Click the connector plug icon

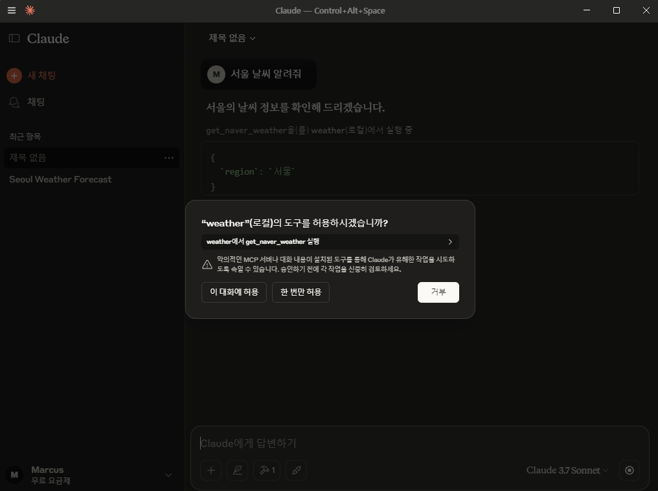tap(296, 470)
